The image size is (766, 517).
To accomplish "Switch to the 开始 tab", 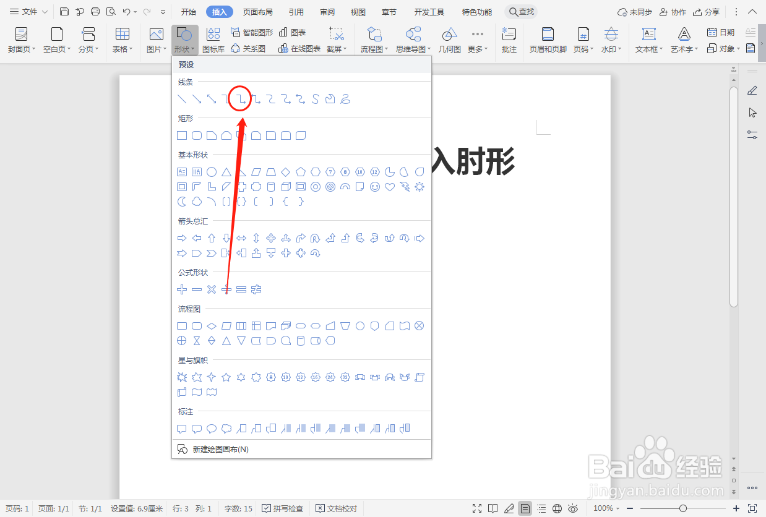I will click(189, 12).
